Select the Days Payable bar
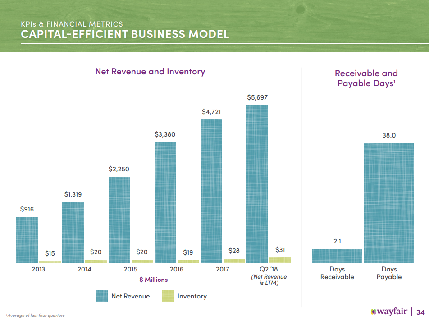Screen dimensions: 429x321 pyautogui.click(x=389, y=203)
